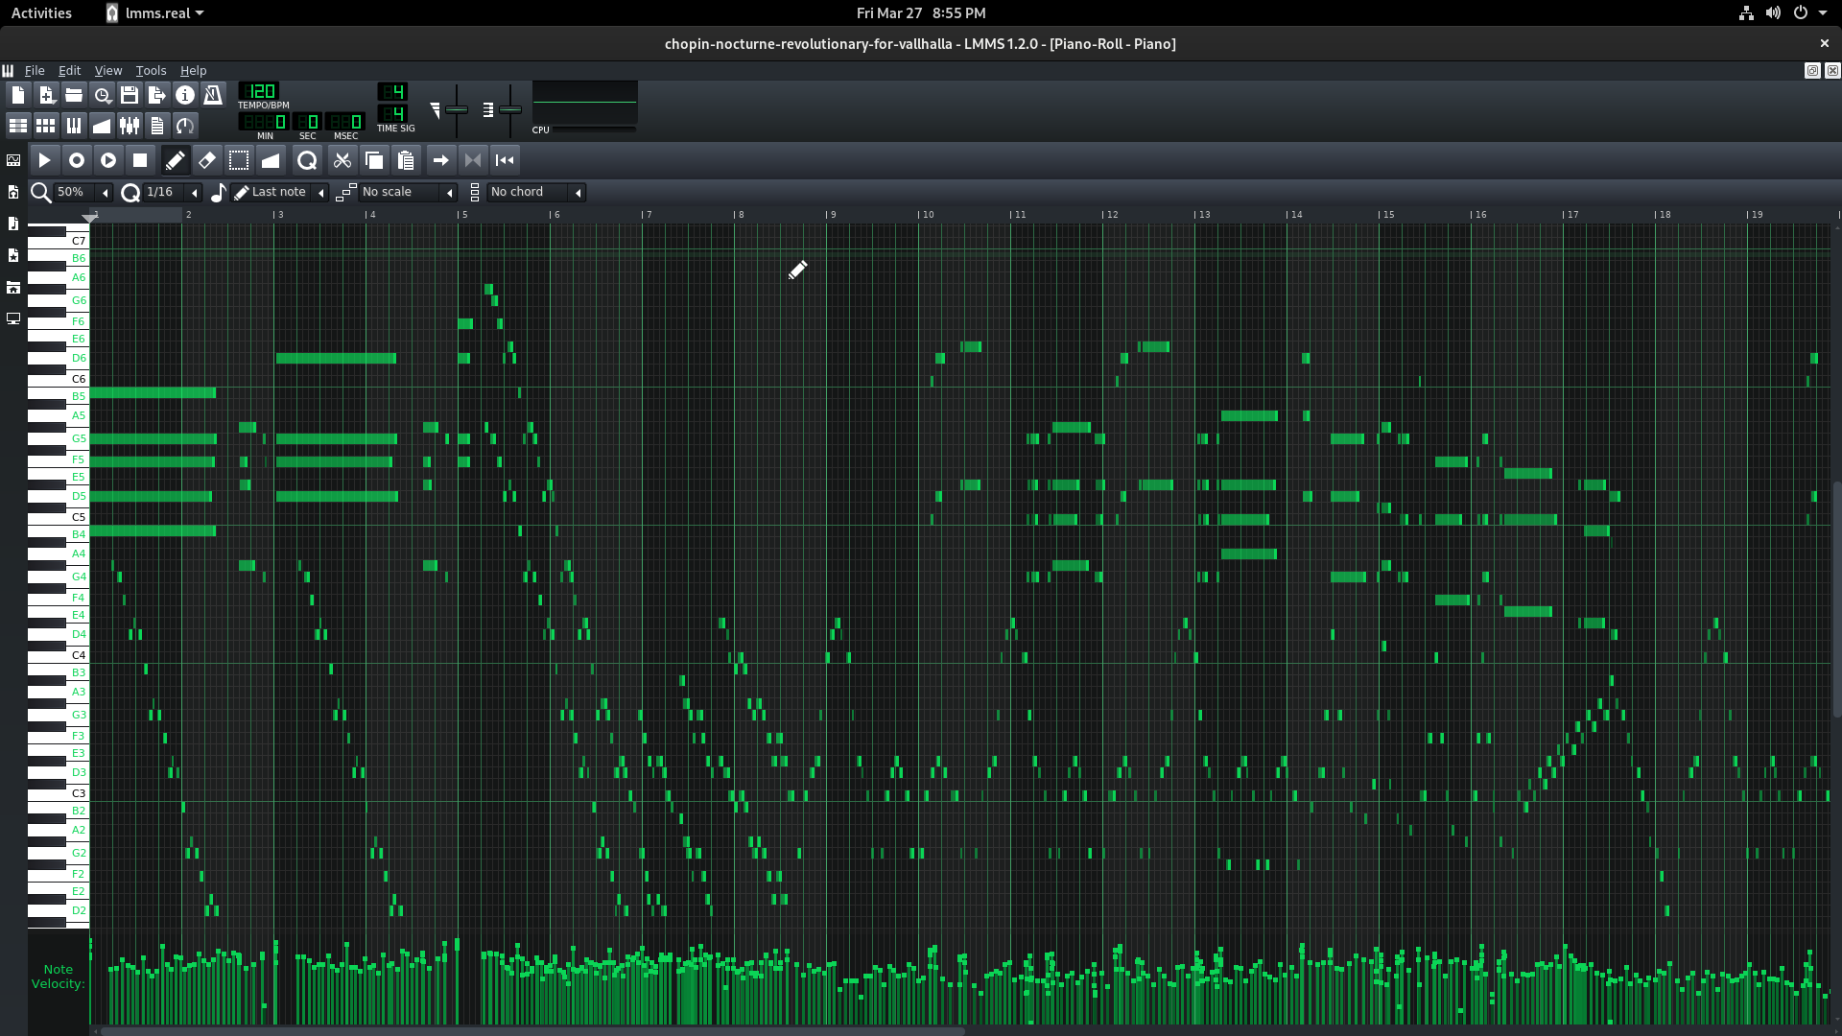1842x1036 pixels.
Task: Toggle the snap-to-grid quantization button
Action: (x=130, y=192)
